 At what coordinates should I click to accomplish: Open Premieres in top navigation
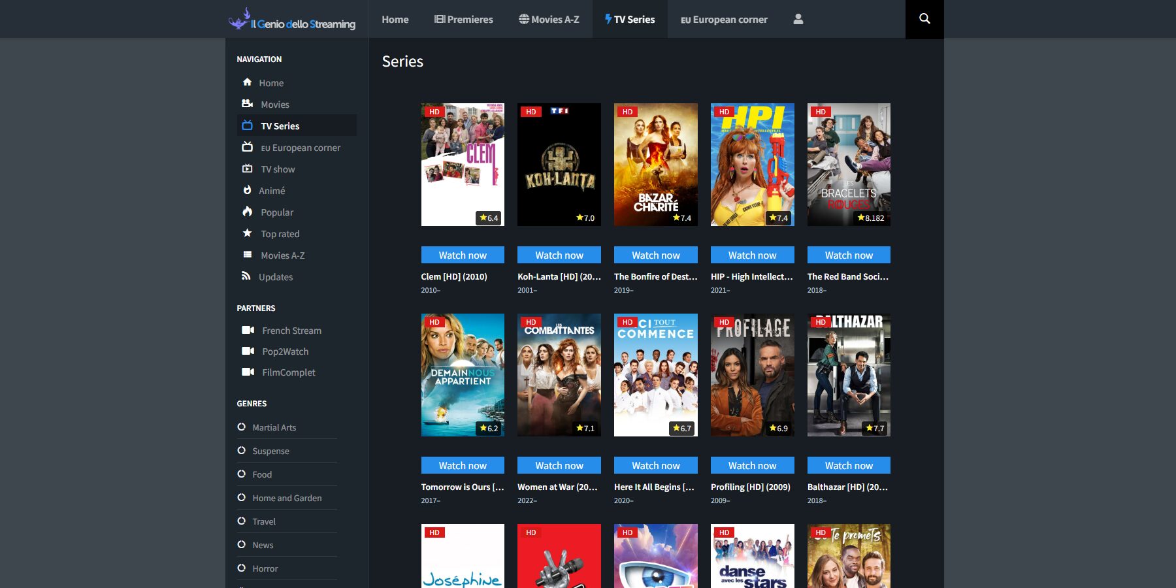coord(464,19)
